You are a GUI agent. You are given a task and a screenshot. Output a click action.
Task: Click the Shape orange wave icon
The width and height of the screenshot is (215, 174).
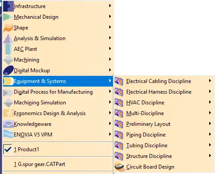click(8, 28)
